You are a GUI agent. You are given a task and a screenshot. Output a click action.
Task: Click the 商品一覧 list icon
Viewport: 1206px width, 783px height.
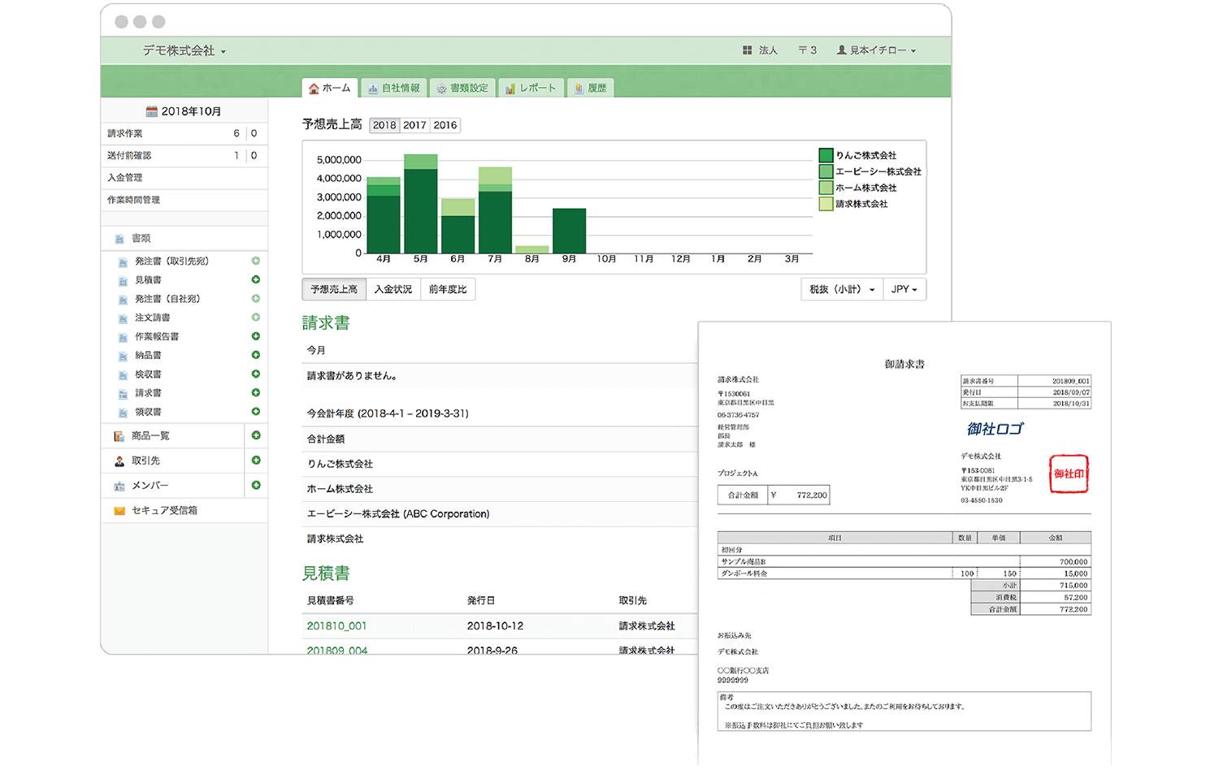point(119,436)
